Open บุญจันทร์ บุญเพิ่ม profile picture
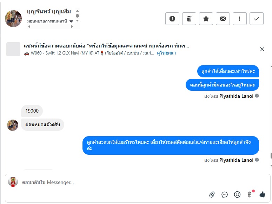Screen dimensions: 272x204 (x=13, y=19)
